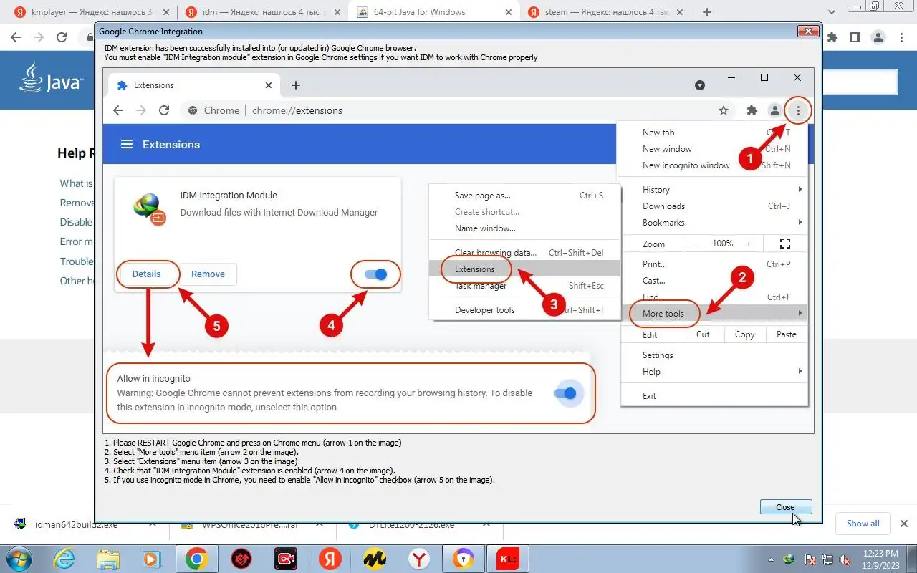The image size is (917, 573).
Task: Open the Action Center flag icon
Action: coord(810,559)
